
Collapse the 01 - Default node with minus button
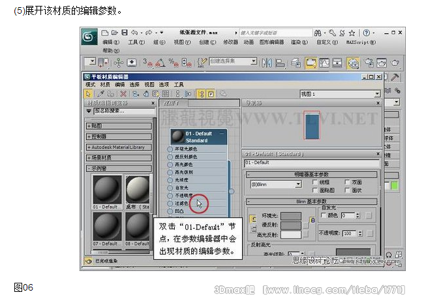point(222,134)
